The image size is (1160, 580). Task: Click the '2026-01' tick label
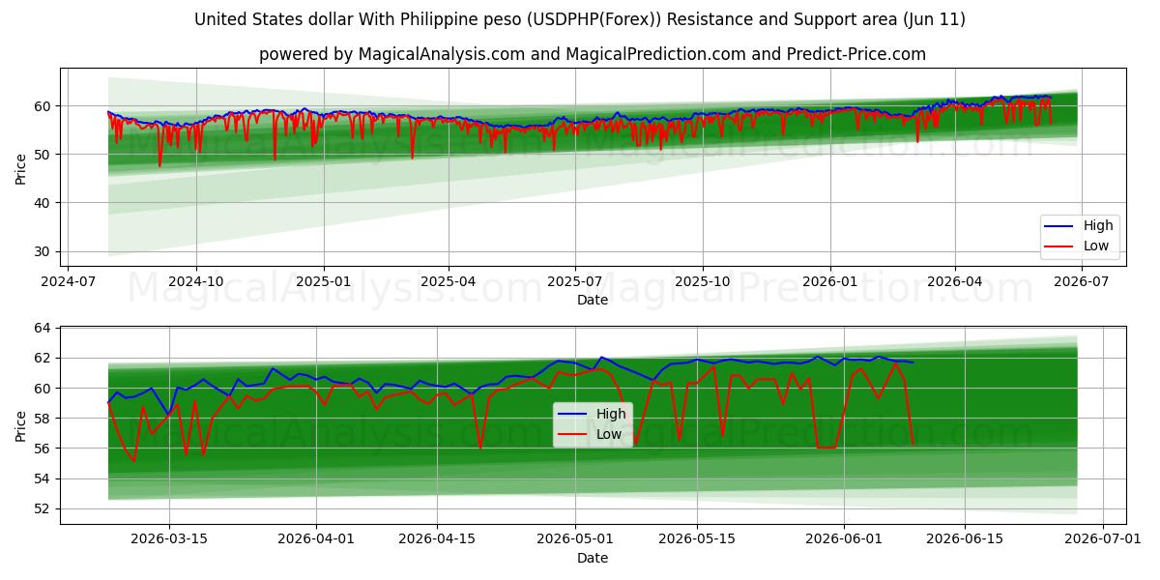(x=829, y=281)
